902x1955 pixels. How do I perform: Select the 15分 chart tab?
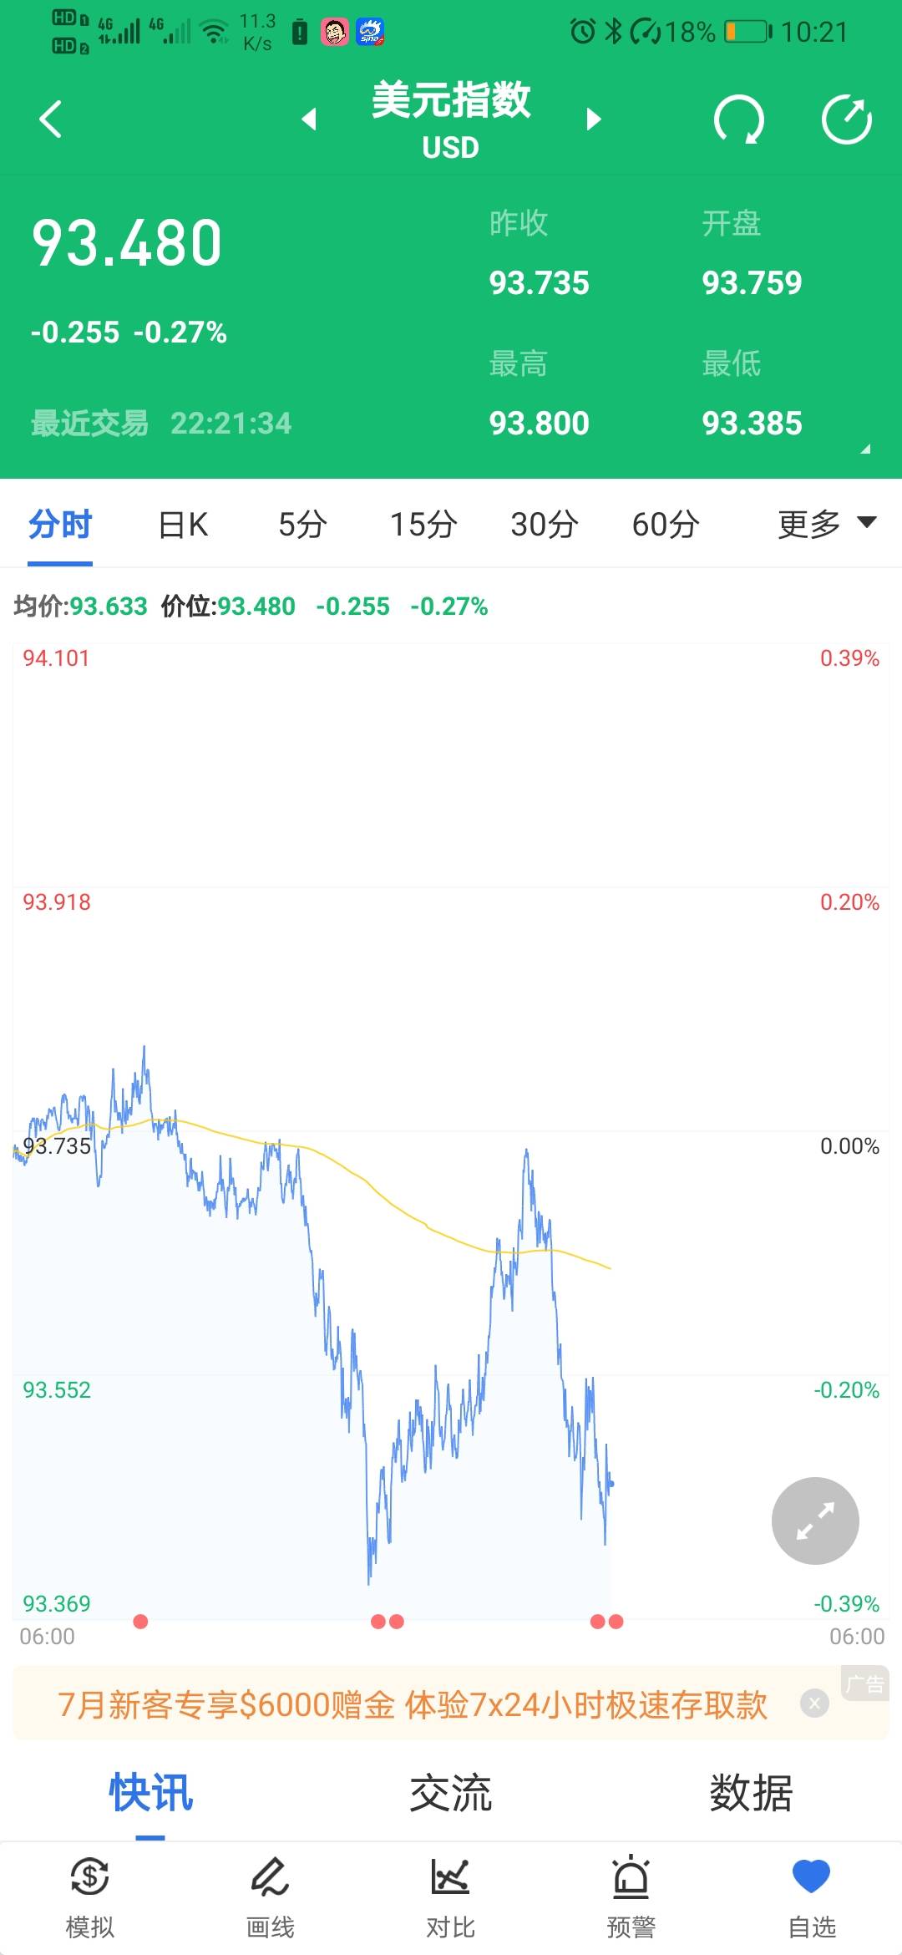coord(423,525)
